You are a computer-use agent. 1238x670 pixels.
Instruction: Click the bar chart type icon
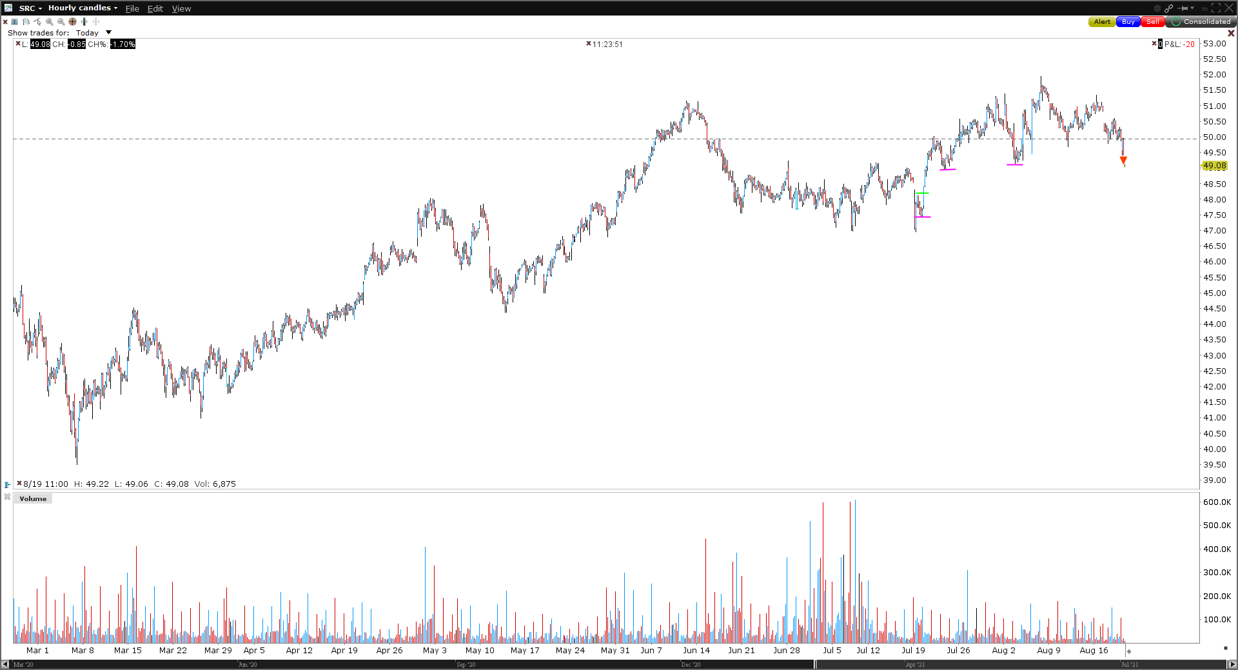(x=26, y=22)
